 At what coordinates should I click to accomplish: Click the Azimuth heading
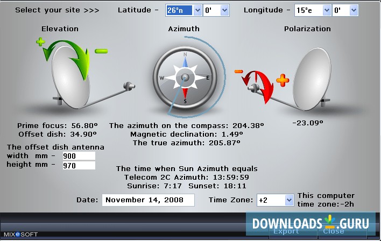(184, 29)
